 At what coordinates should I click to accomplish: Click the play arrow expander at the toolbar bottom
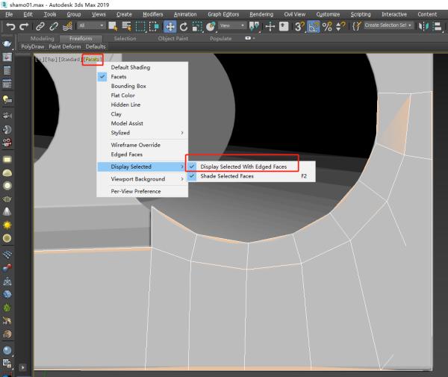[22, 367]
